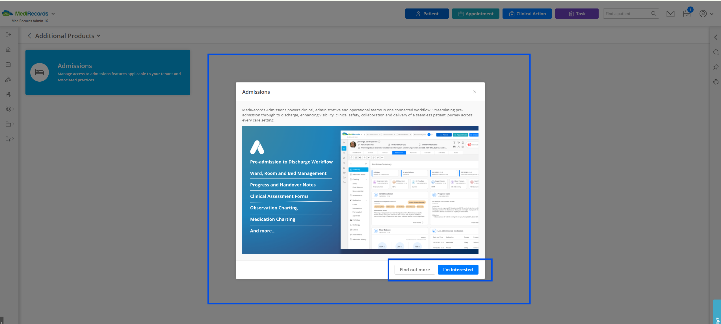Close the Admissions dialog
This screenshot has width=721, height=324.
(475, 92)
